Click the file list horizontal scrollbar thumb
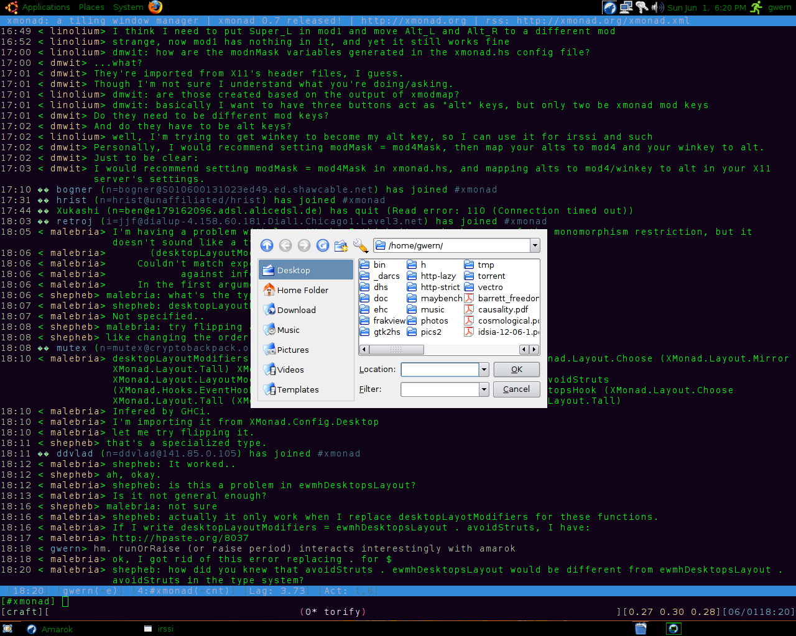Image resolution: width=796 pixels, height=636 pixels. [396, 350]
